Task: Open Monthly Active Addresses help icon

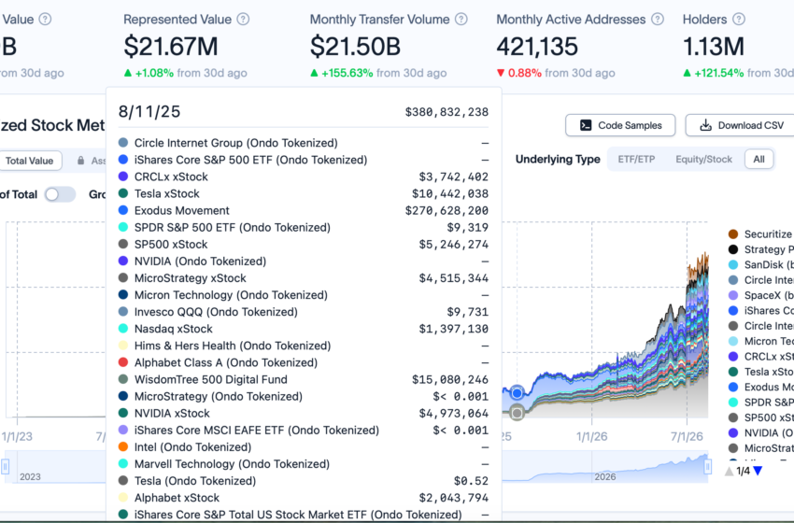Action: (x=658, y=20)
